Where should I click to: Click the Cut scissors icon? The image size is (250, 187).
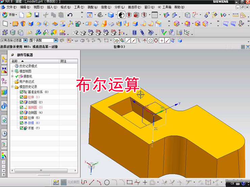(46, 15)
